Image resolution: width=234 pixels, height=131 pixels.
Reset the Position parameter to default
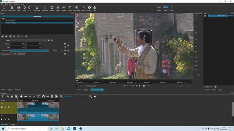point(65,44)
